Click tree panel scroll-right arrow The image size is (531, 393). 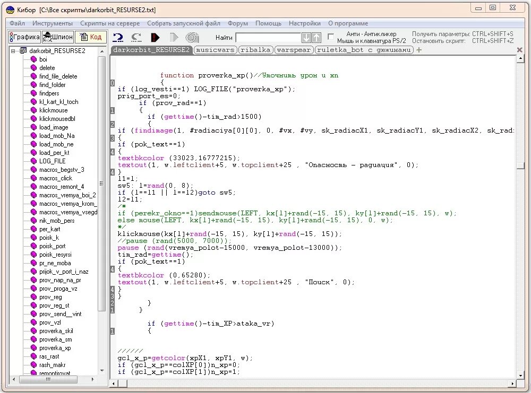93,380
